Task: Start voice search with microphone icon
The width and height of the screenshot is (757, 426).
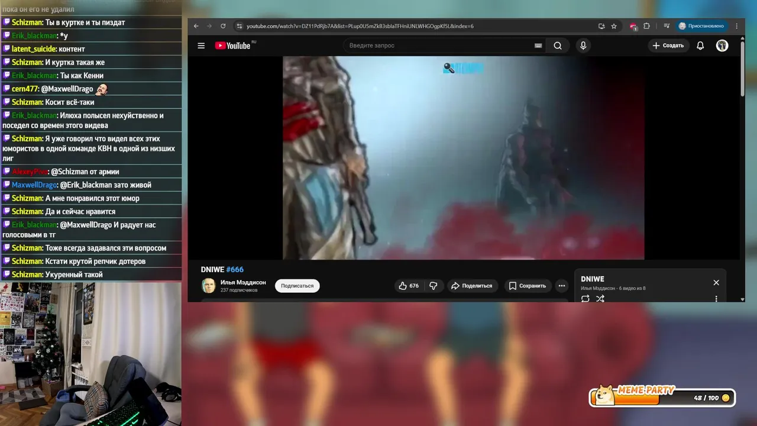Action: (583, 46)
